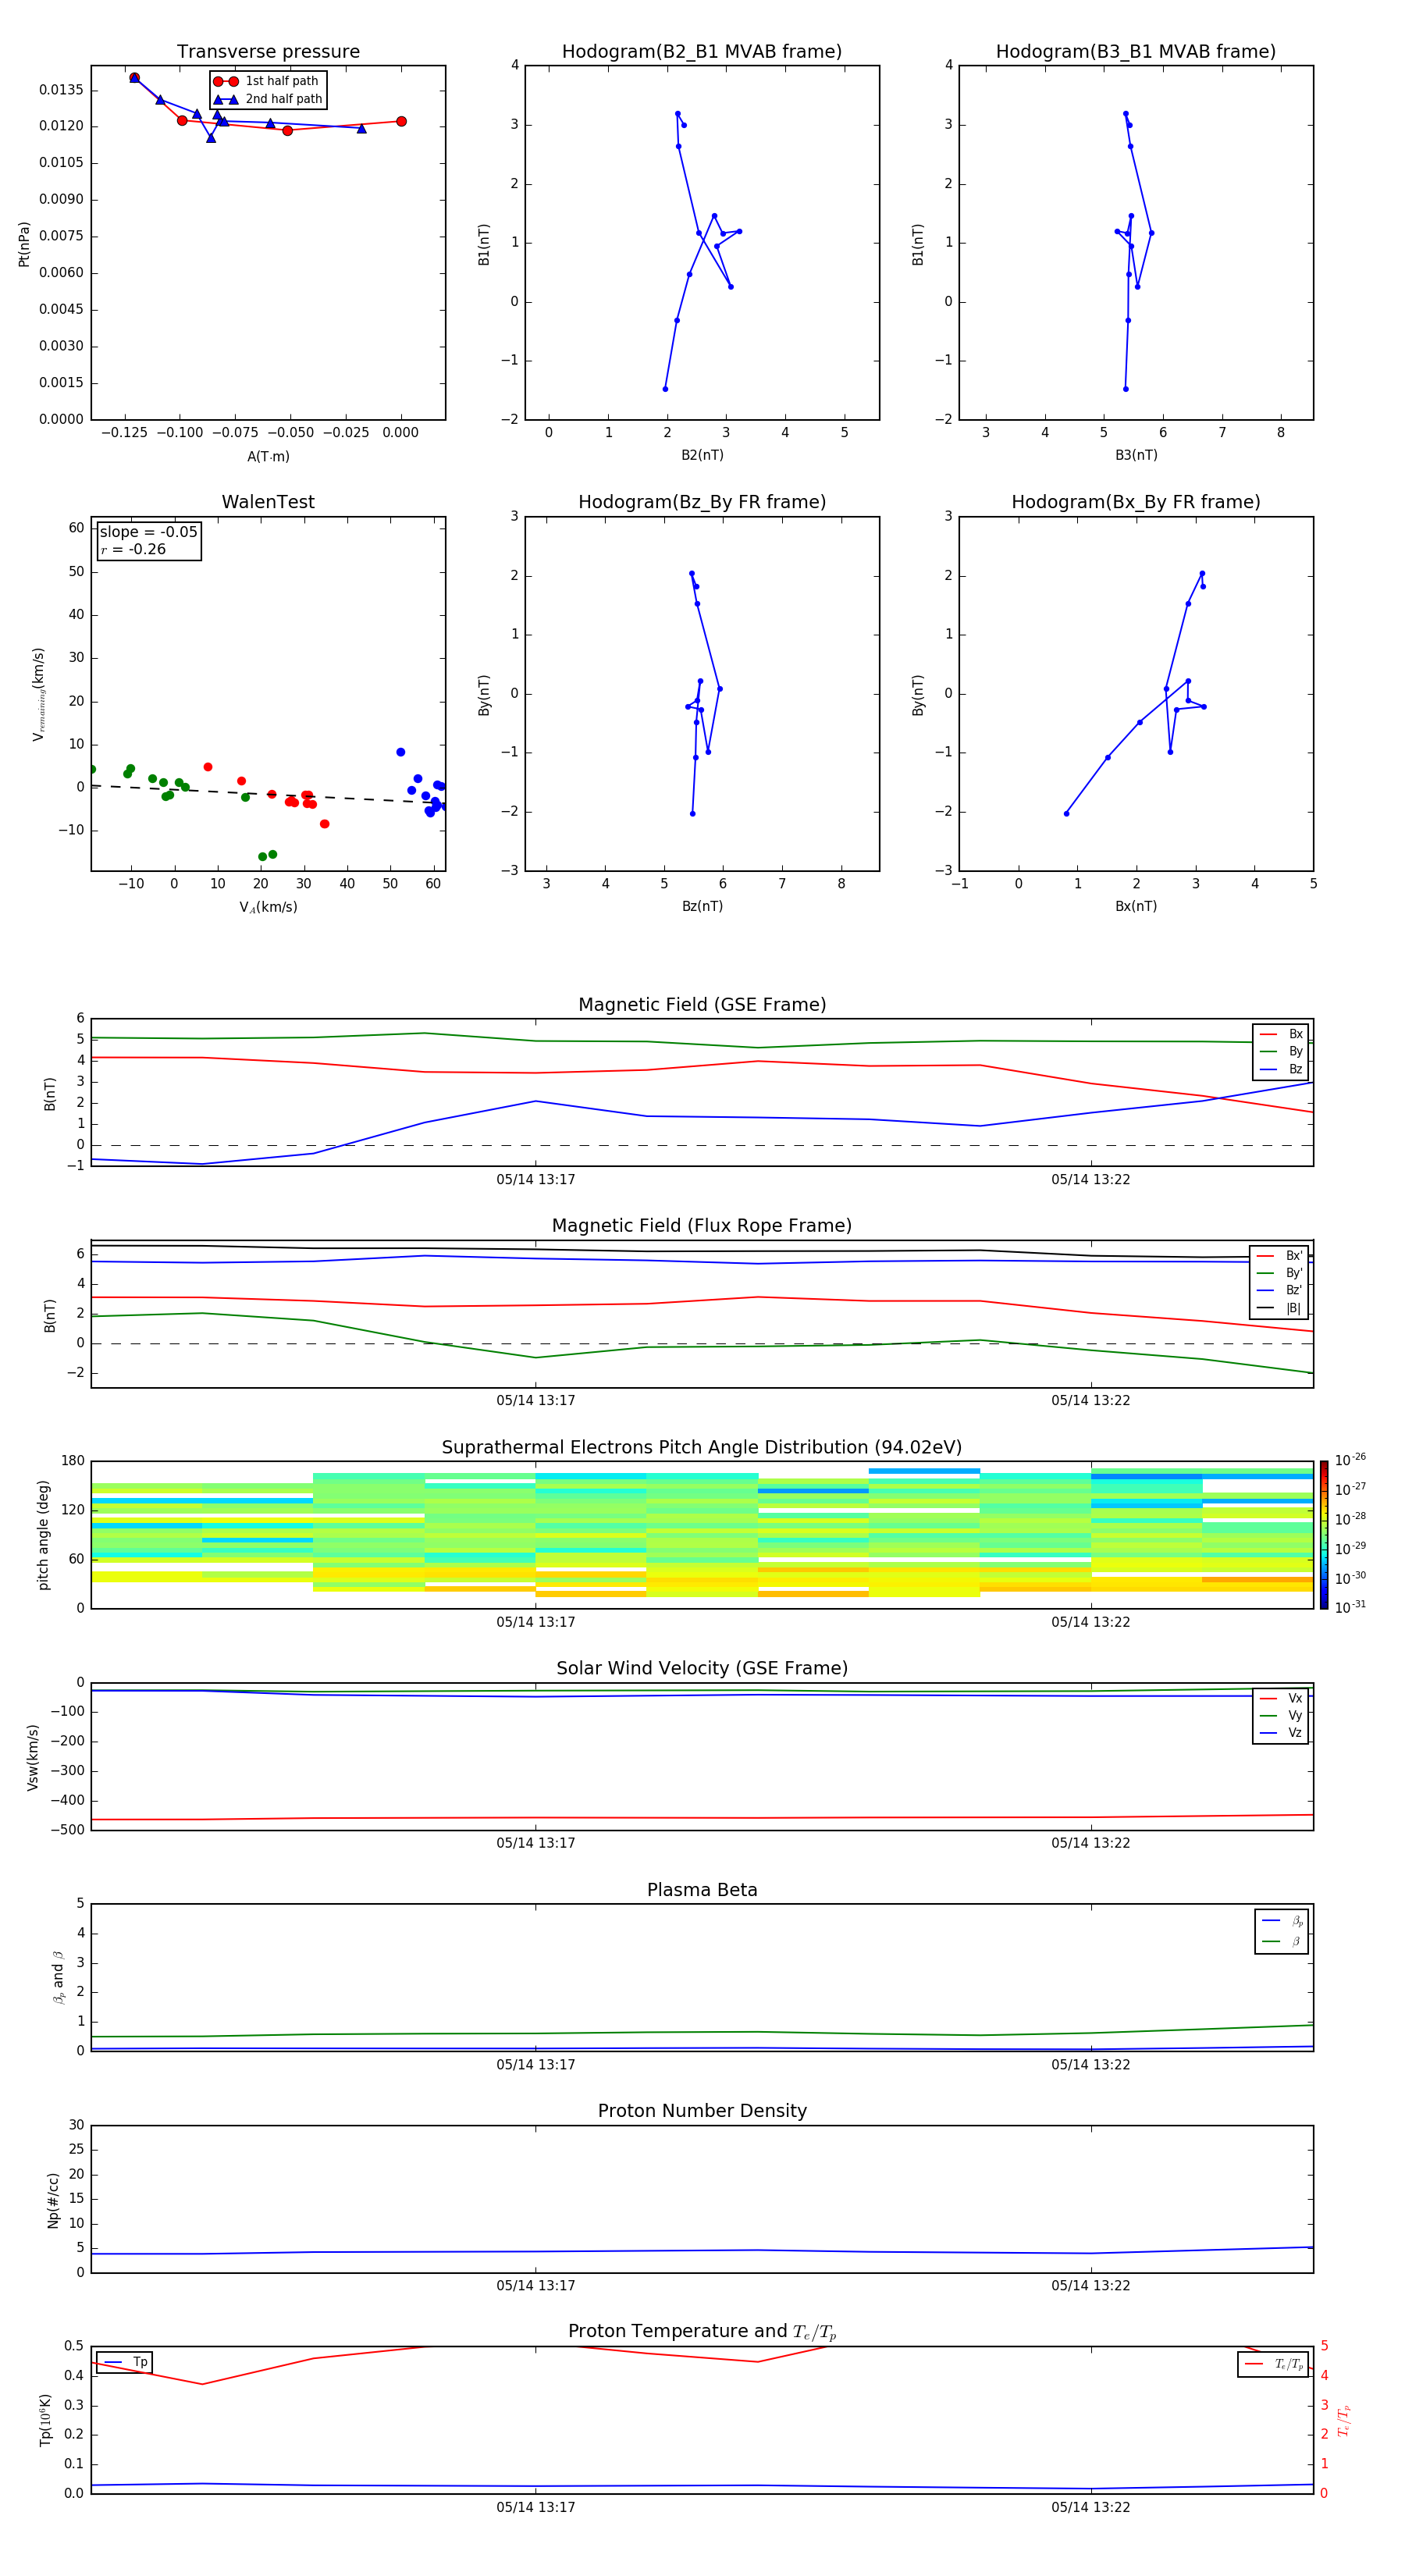Click the Tp legend box in proton temperature plot
The width and height of the screenshot is (1405, 2576).
125,2362
